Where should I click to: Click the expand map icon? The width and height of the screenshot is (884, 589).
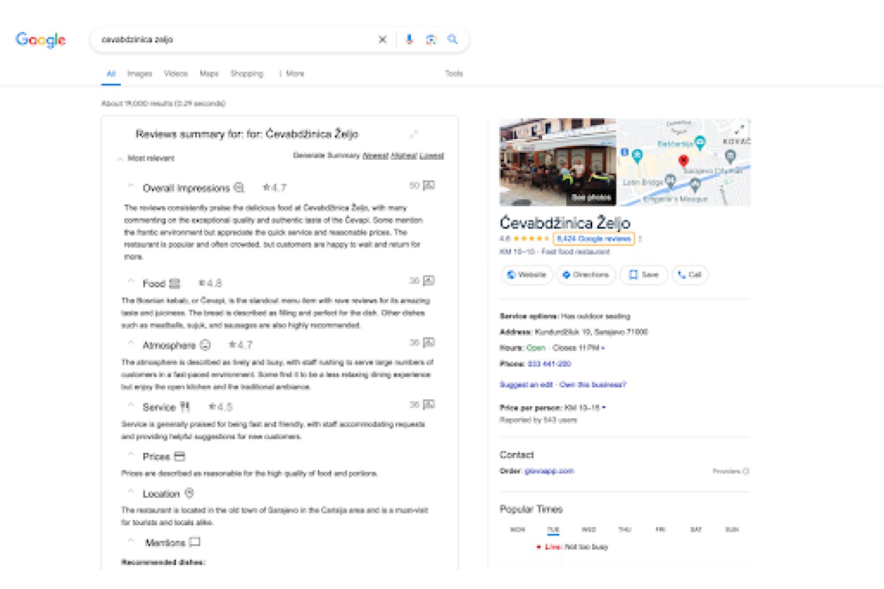[x=739, y=129]
